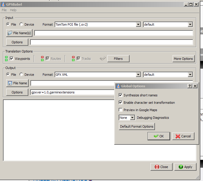Click the Waypoints traffic light icon
The image size is (203, 181).
[x=6, y=59]
